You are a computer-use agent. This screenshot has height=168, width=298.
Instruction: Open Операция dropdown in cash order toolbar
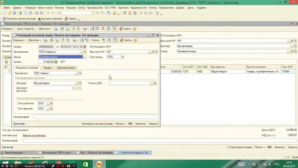[19, 40]
